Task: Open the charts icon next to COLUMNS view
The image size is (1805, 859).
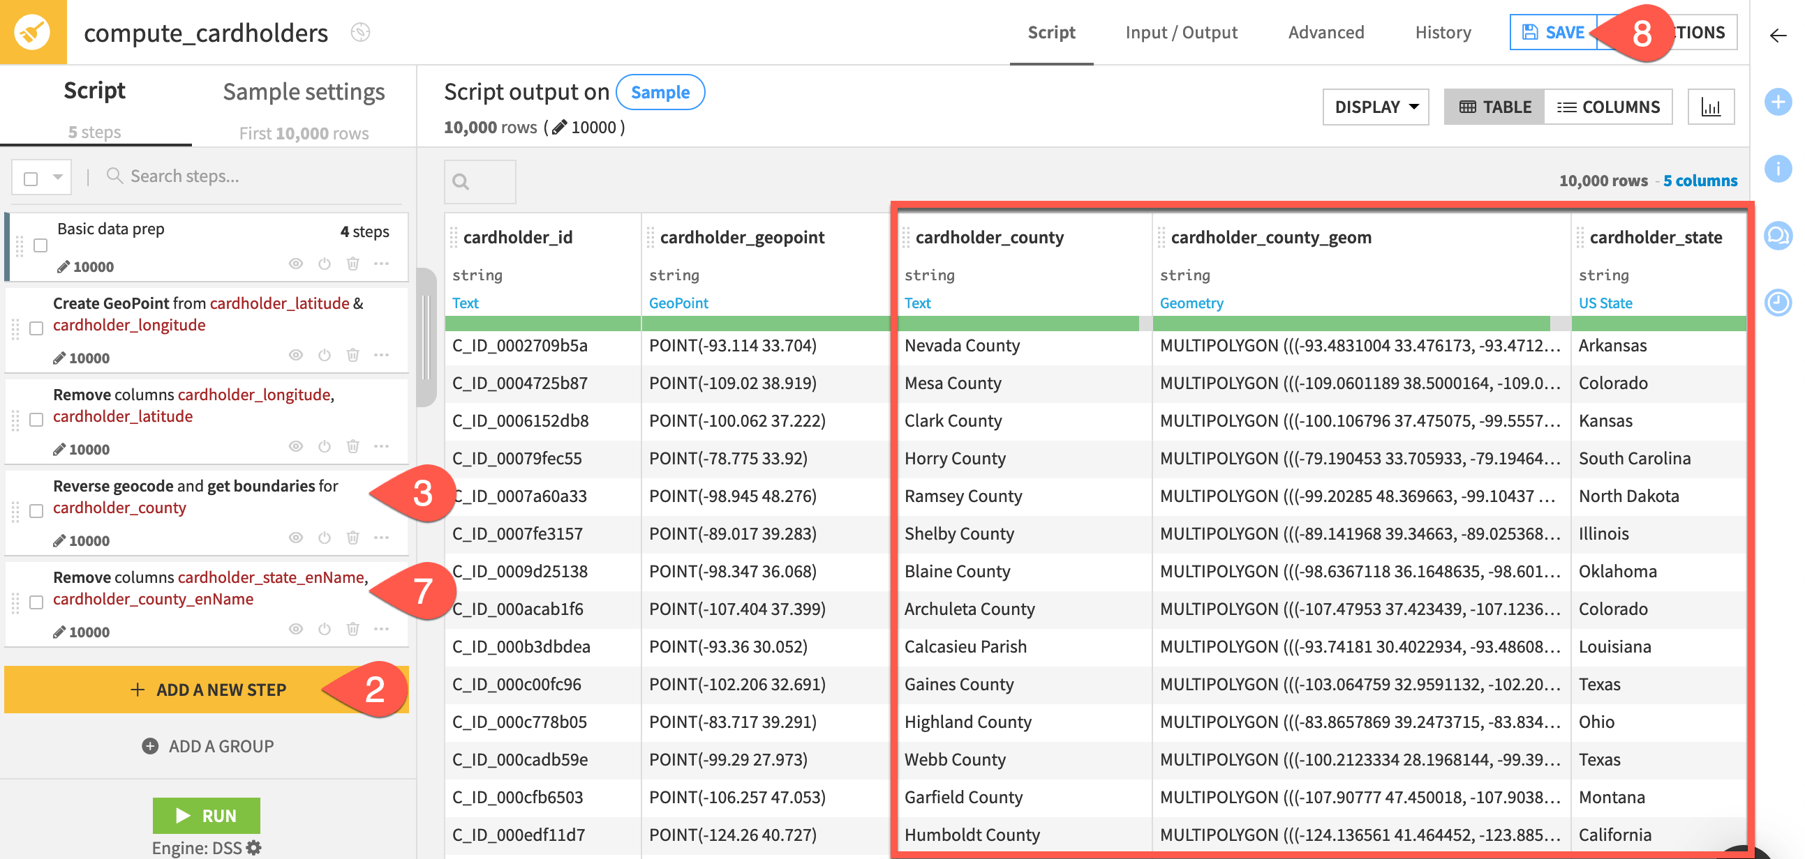Action: point(1711,107)
